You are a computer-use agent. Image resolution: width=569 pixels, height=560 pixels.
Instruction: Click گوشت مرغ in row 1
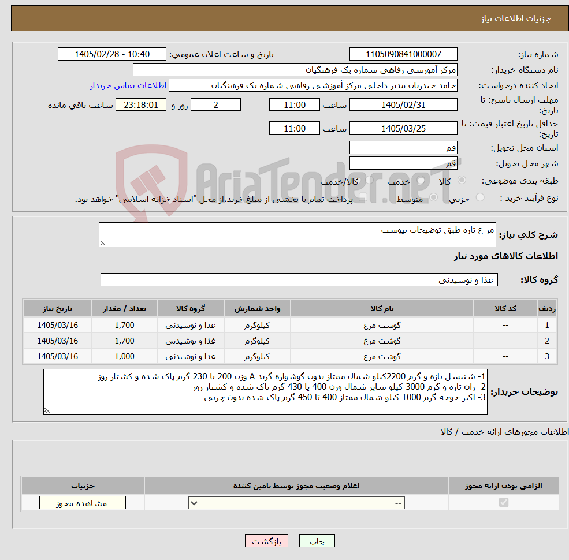[x=382, y=326]
